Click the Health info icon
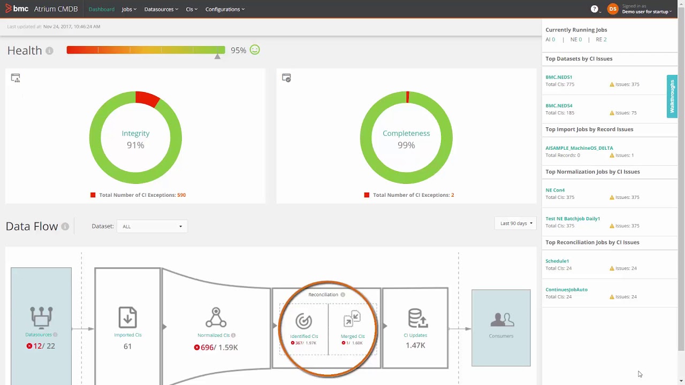This screenshot has width=685, height=385. pyautogui.click(x=49, y=51)
